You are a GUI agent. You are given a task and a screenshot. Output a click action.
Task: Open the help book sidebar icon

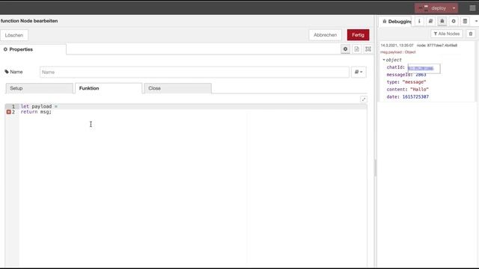coord(430,22)
